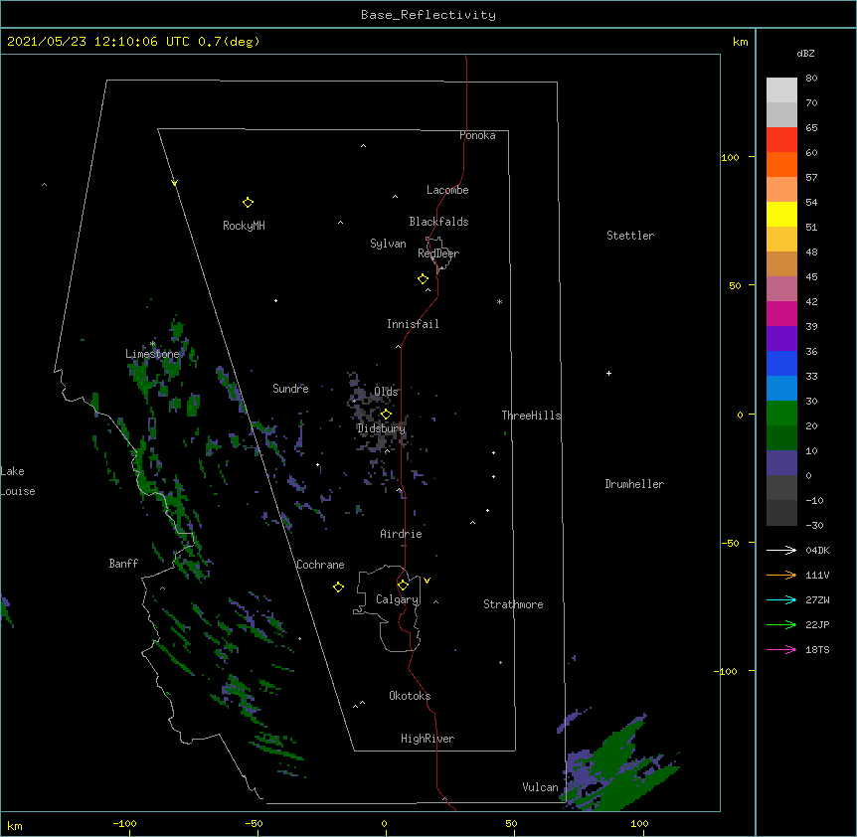Click yellow V marker northwest of RockyMH

coord(174,183)
